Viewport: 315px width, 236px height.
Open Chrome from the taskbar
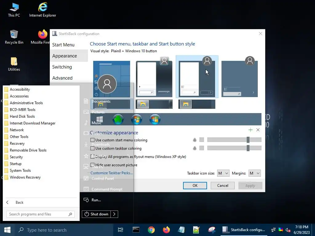(x=151, y=230)
